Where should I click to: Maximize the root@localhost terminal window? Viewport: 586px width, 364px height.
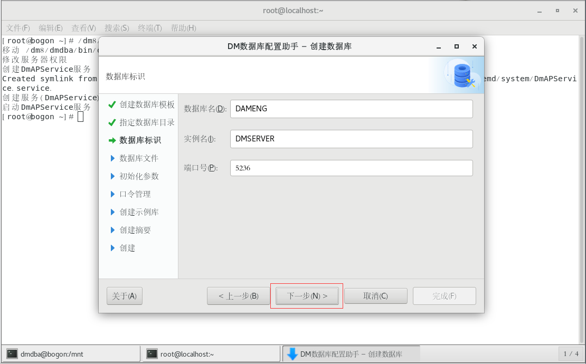pyautogui.click(x=557, y=11)
